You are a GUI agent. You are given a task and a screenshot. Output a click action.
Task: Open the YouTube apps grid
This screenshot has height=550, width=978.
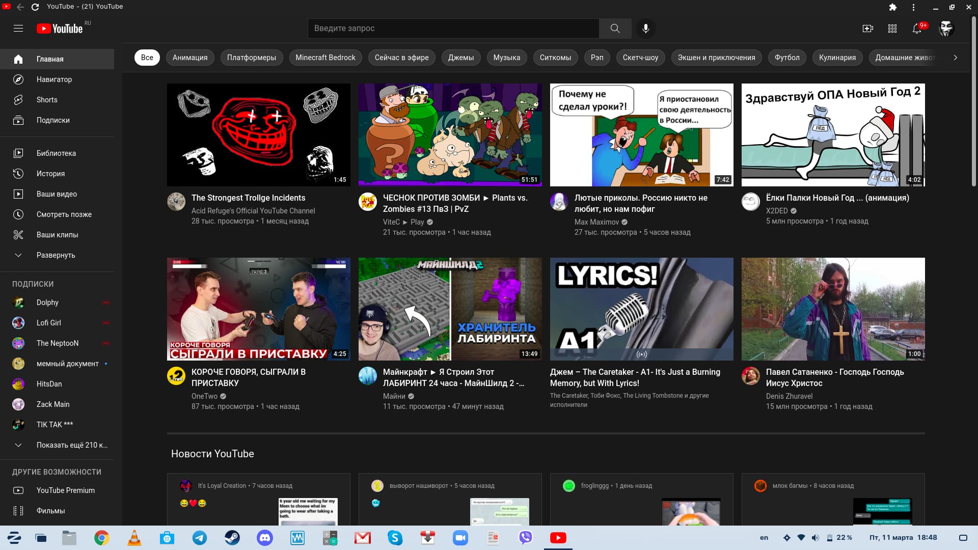[x=892, y=29]
